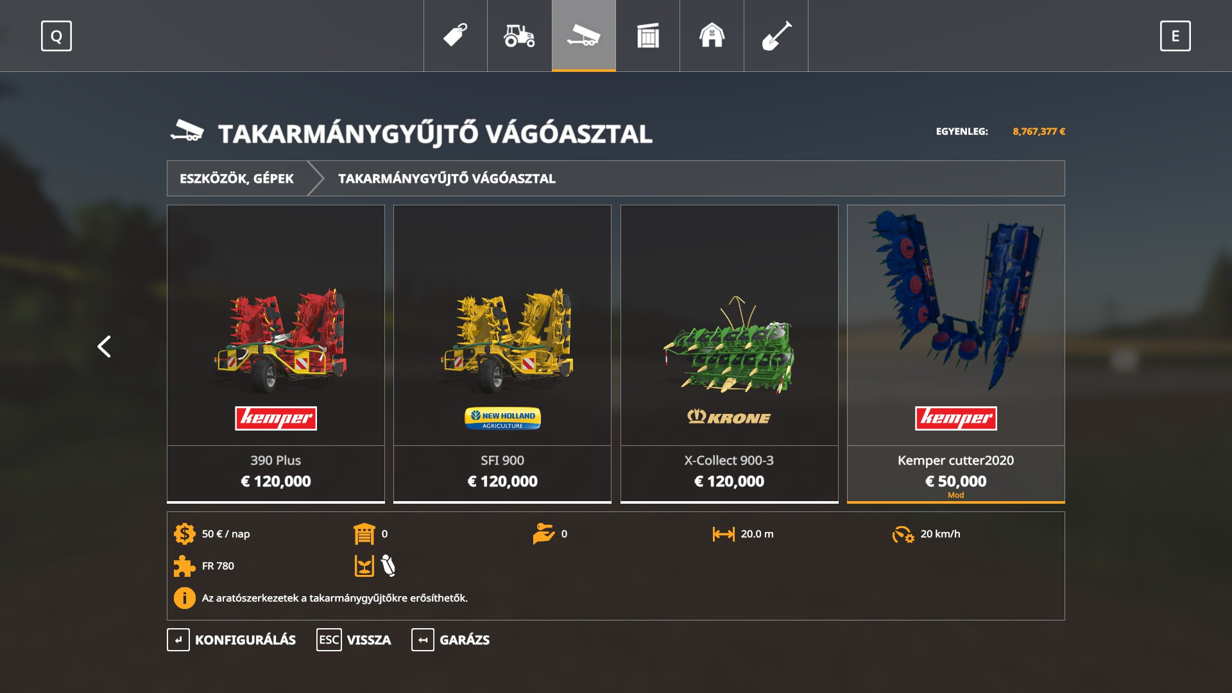The height and width of the screenshot is (693, 1232).
Task: Select the New Holland SFI 900
Action: tap(502, 354)
